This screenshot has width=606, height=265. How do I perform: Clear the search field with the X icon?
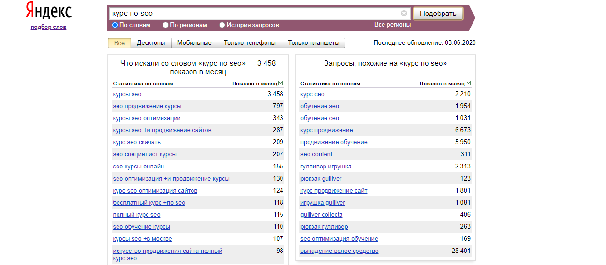(x=404, y=14)
